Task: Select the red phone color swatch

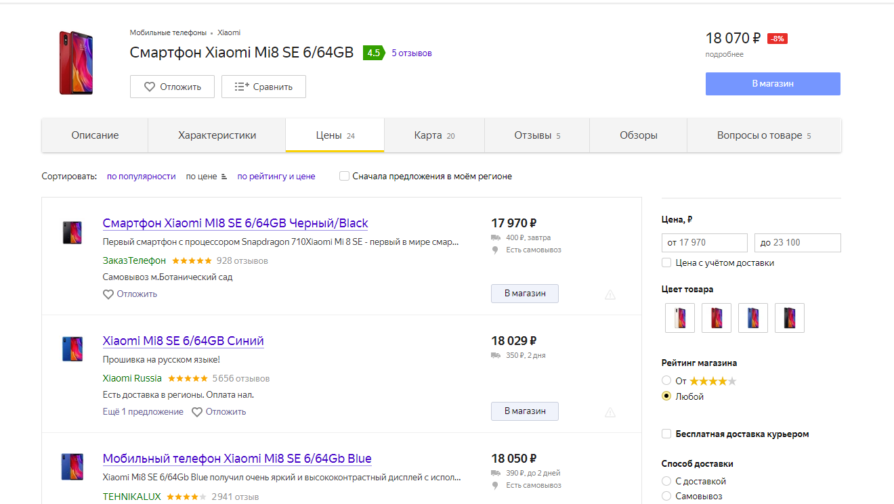Action: 717,318
